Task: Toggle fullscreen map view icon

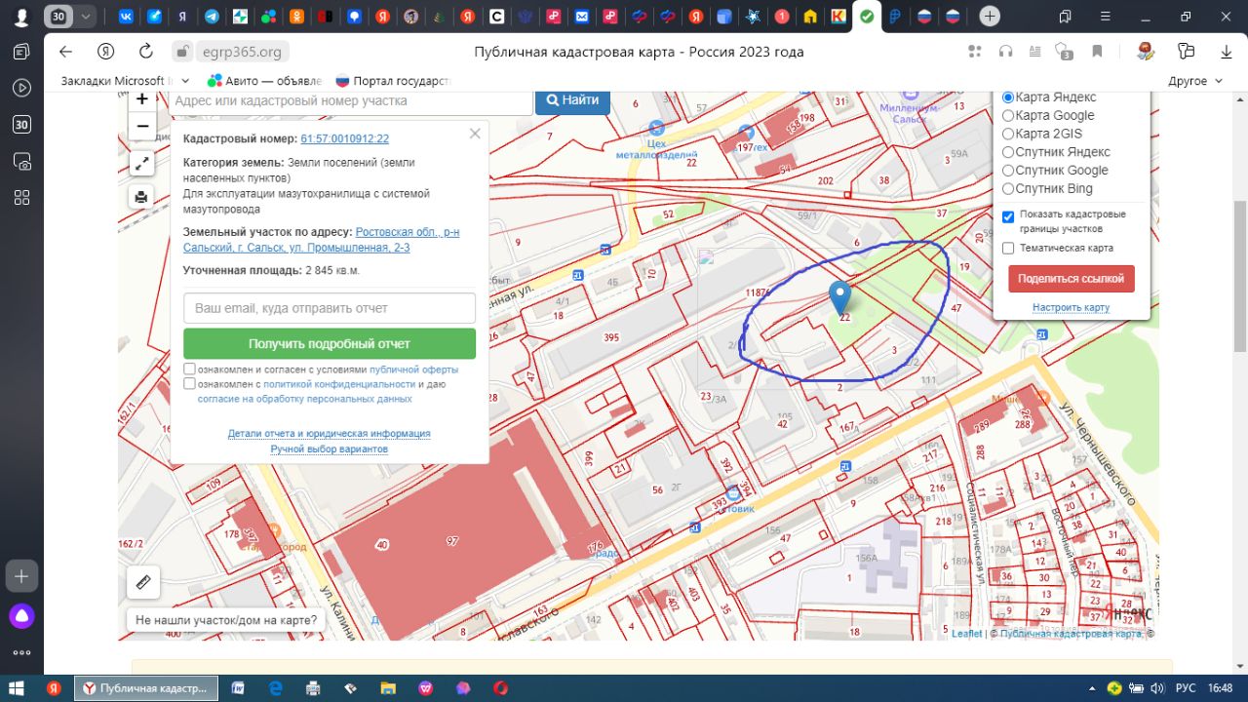Action: (x=142, y=163)
